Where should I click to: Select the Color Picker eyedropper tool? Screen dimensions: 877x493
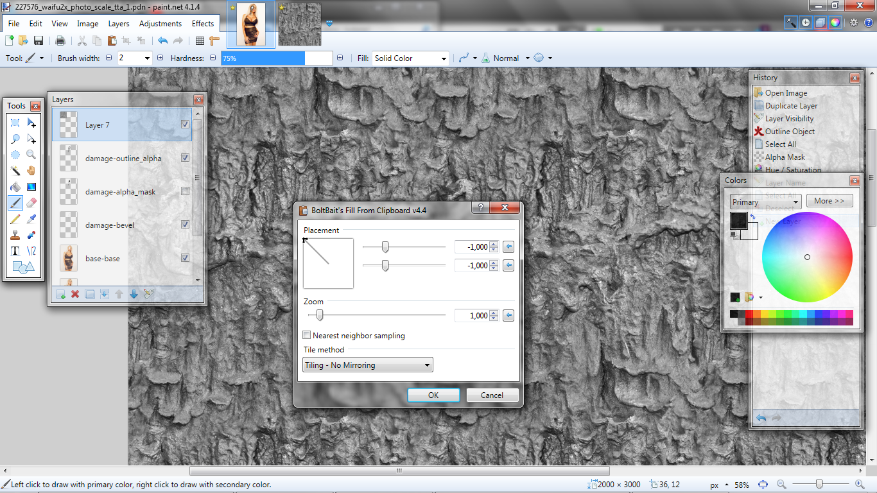(x=31, y=219)
